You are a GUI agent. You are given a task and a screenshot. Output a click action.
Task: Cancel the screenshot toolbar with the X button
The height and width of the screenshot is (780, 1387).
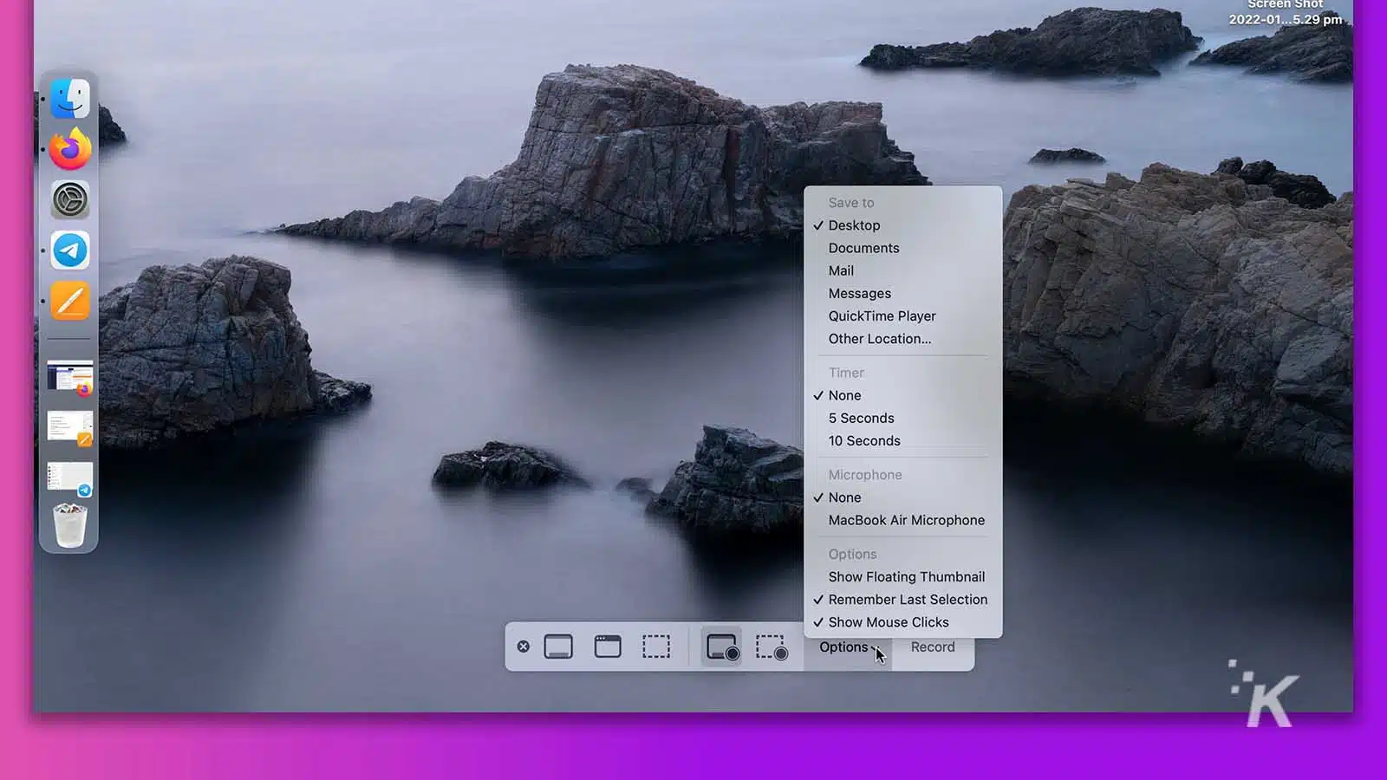[524, 645]
